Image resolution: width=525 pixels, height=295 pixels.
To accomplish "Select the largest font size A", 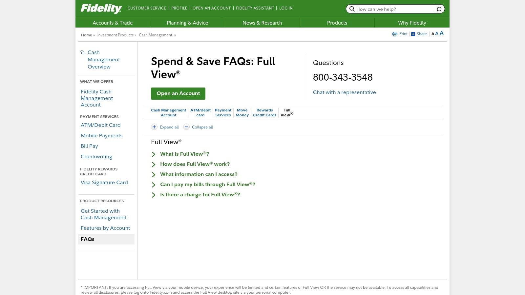I will pyautogui.click(x=441, y=33).
